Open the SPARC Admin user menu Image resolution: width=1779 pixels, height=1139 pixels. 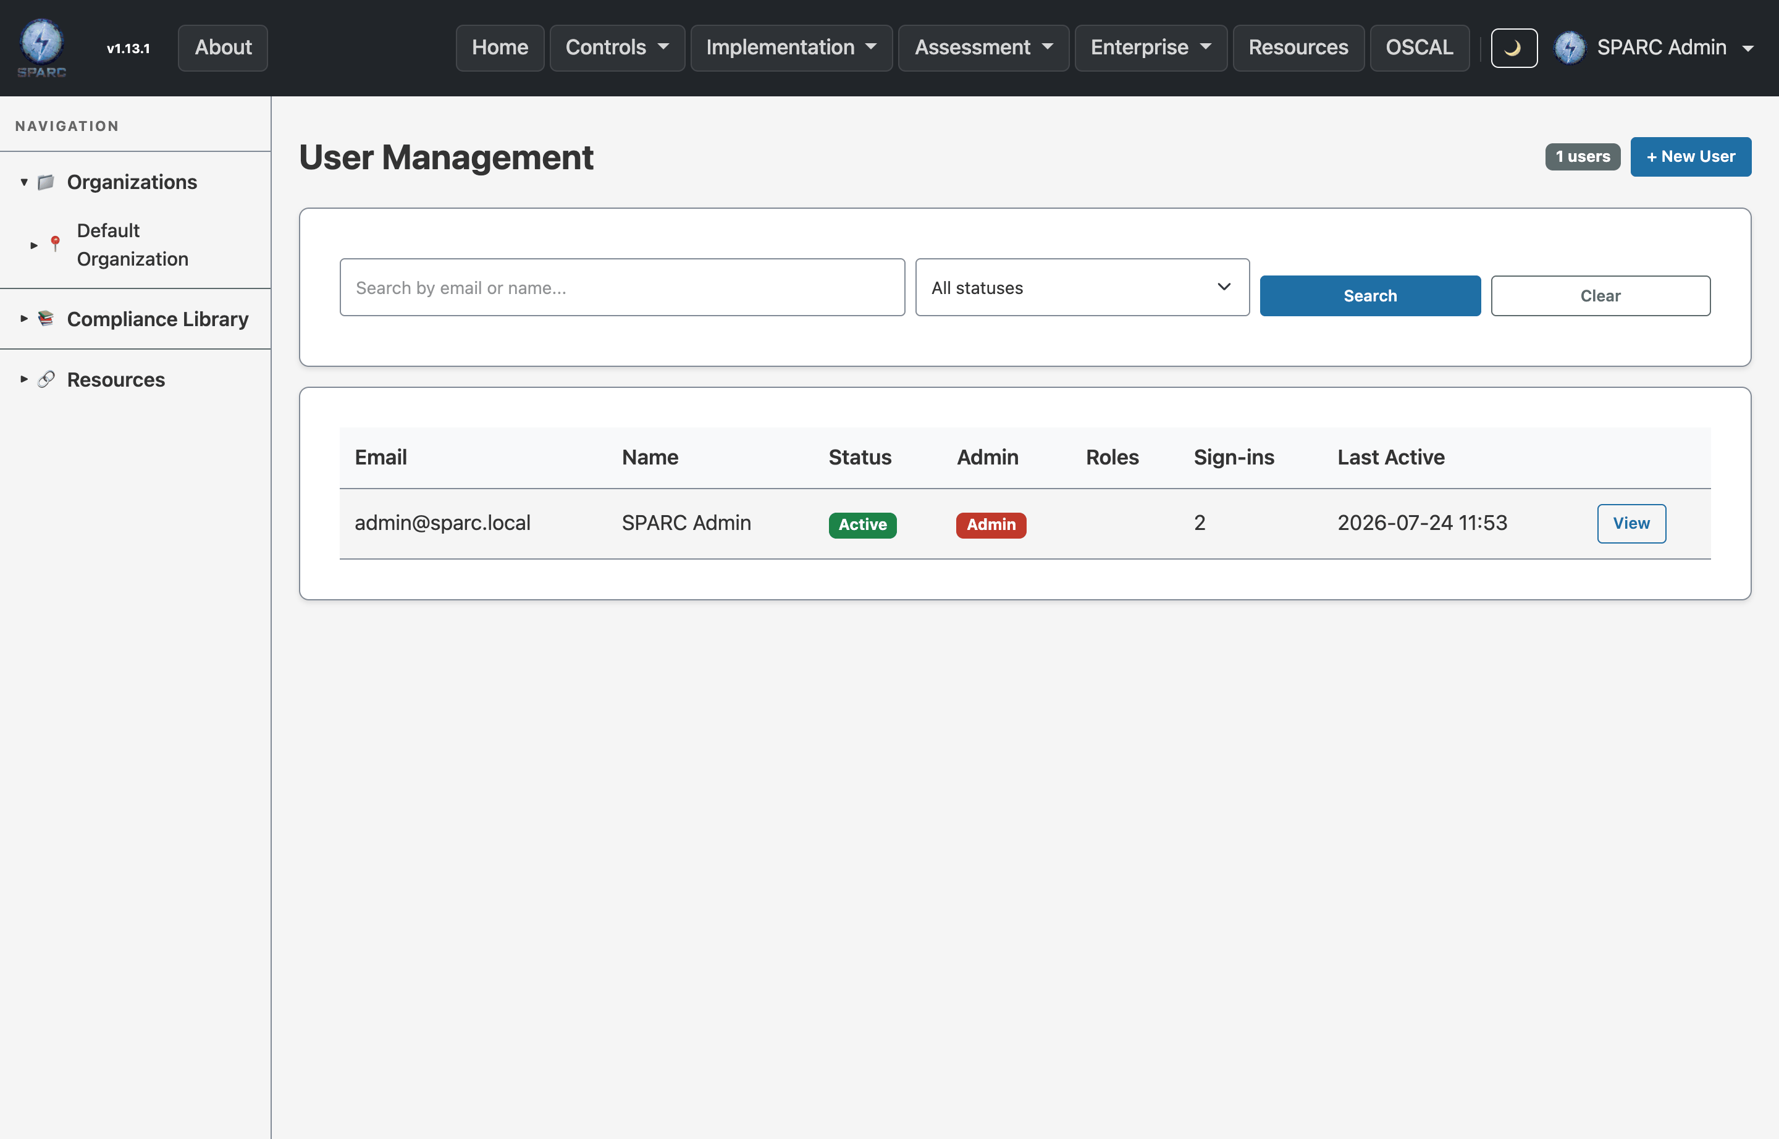coord(1654,48)
